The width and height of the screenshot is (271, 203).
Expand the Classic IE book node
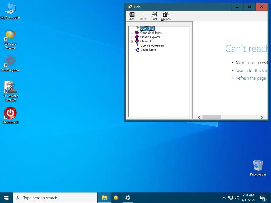[132, 41]
